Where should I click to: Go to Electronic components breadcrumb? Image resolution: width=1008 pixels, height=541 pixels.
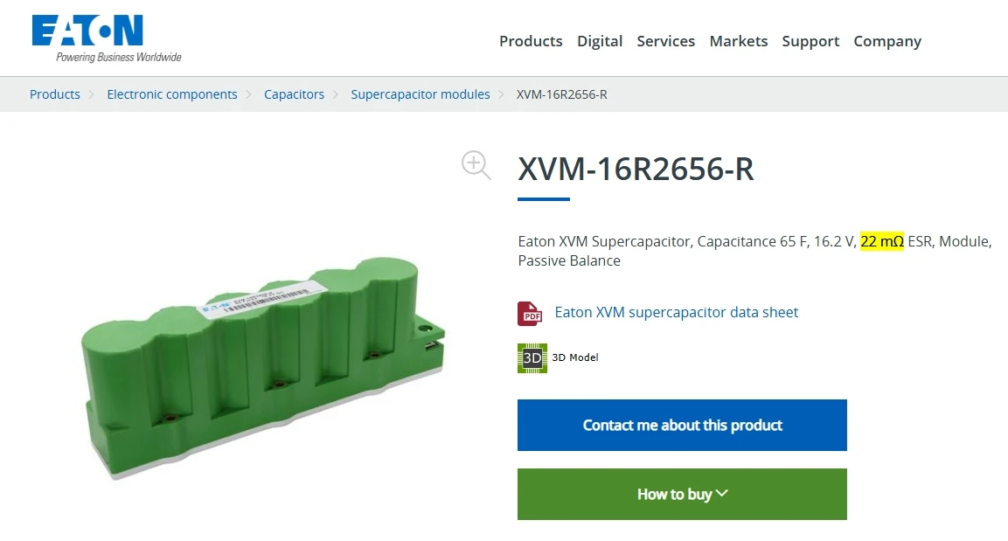(x=172, y=94)
